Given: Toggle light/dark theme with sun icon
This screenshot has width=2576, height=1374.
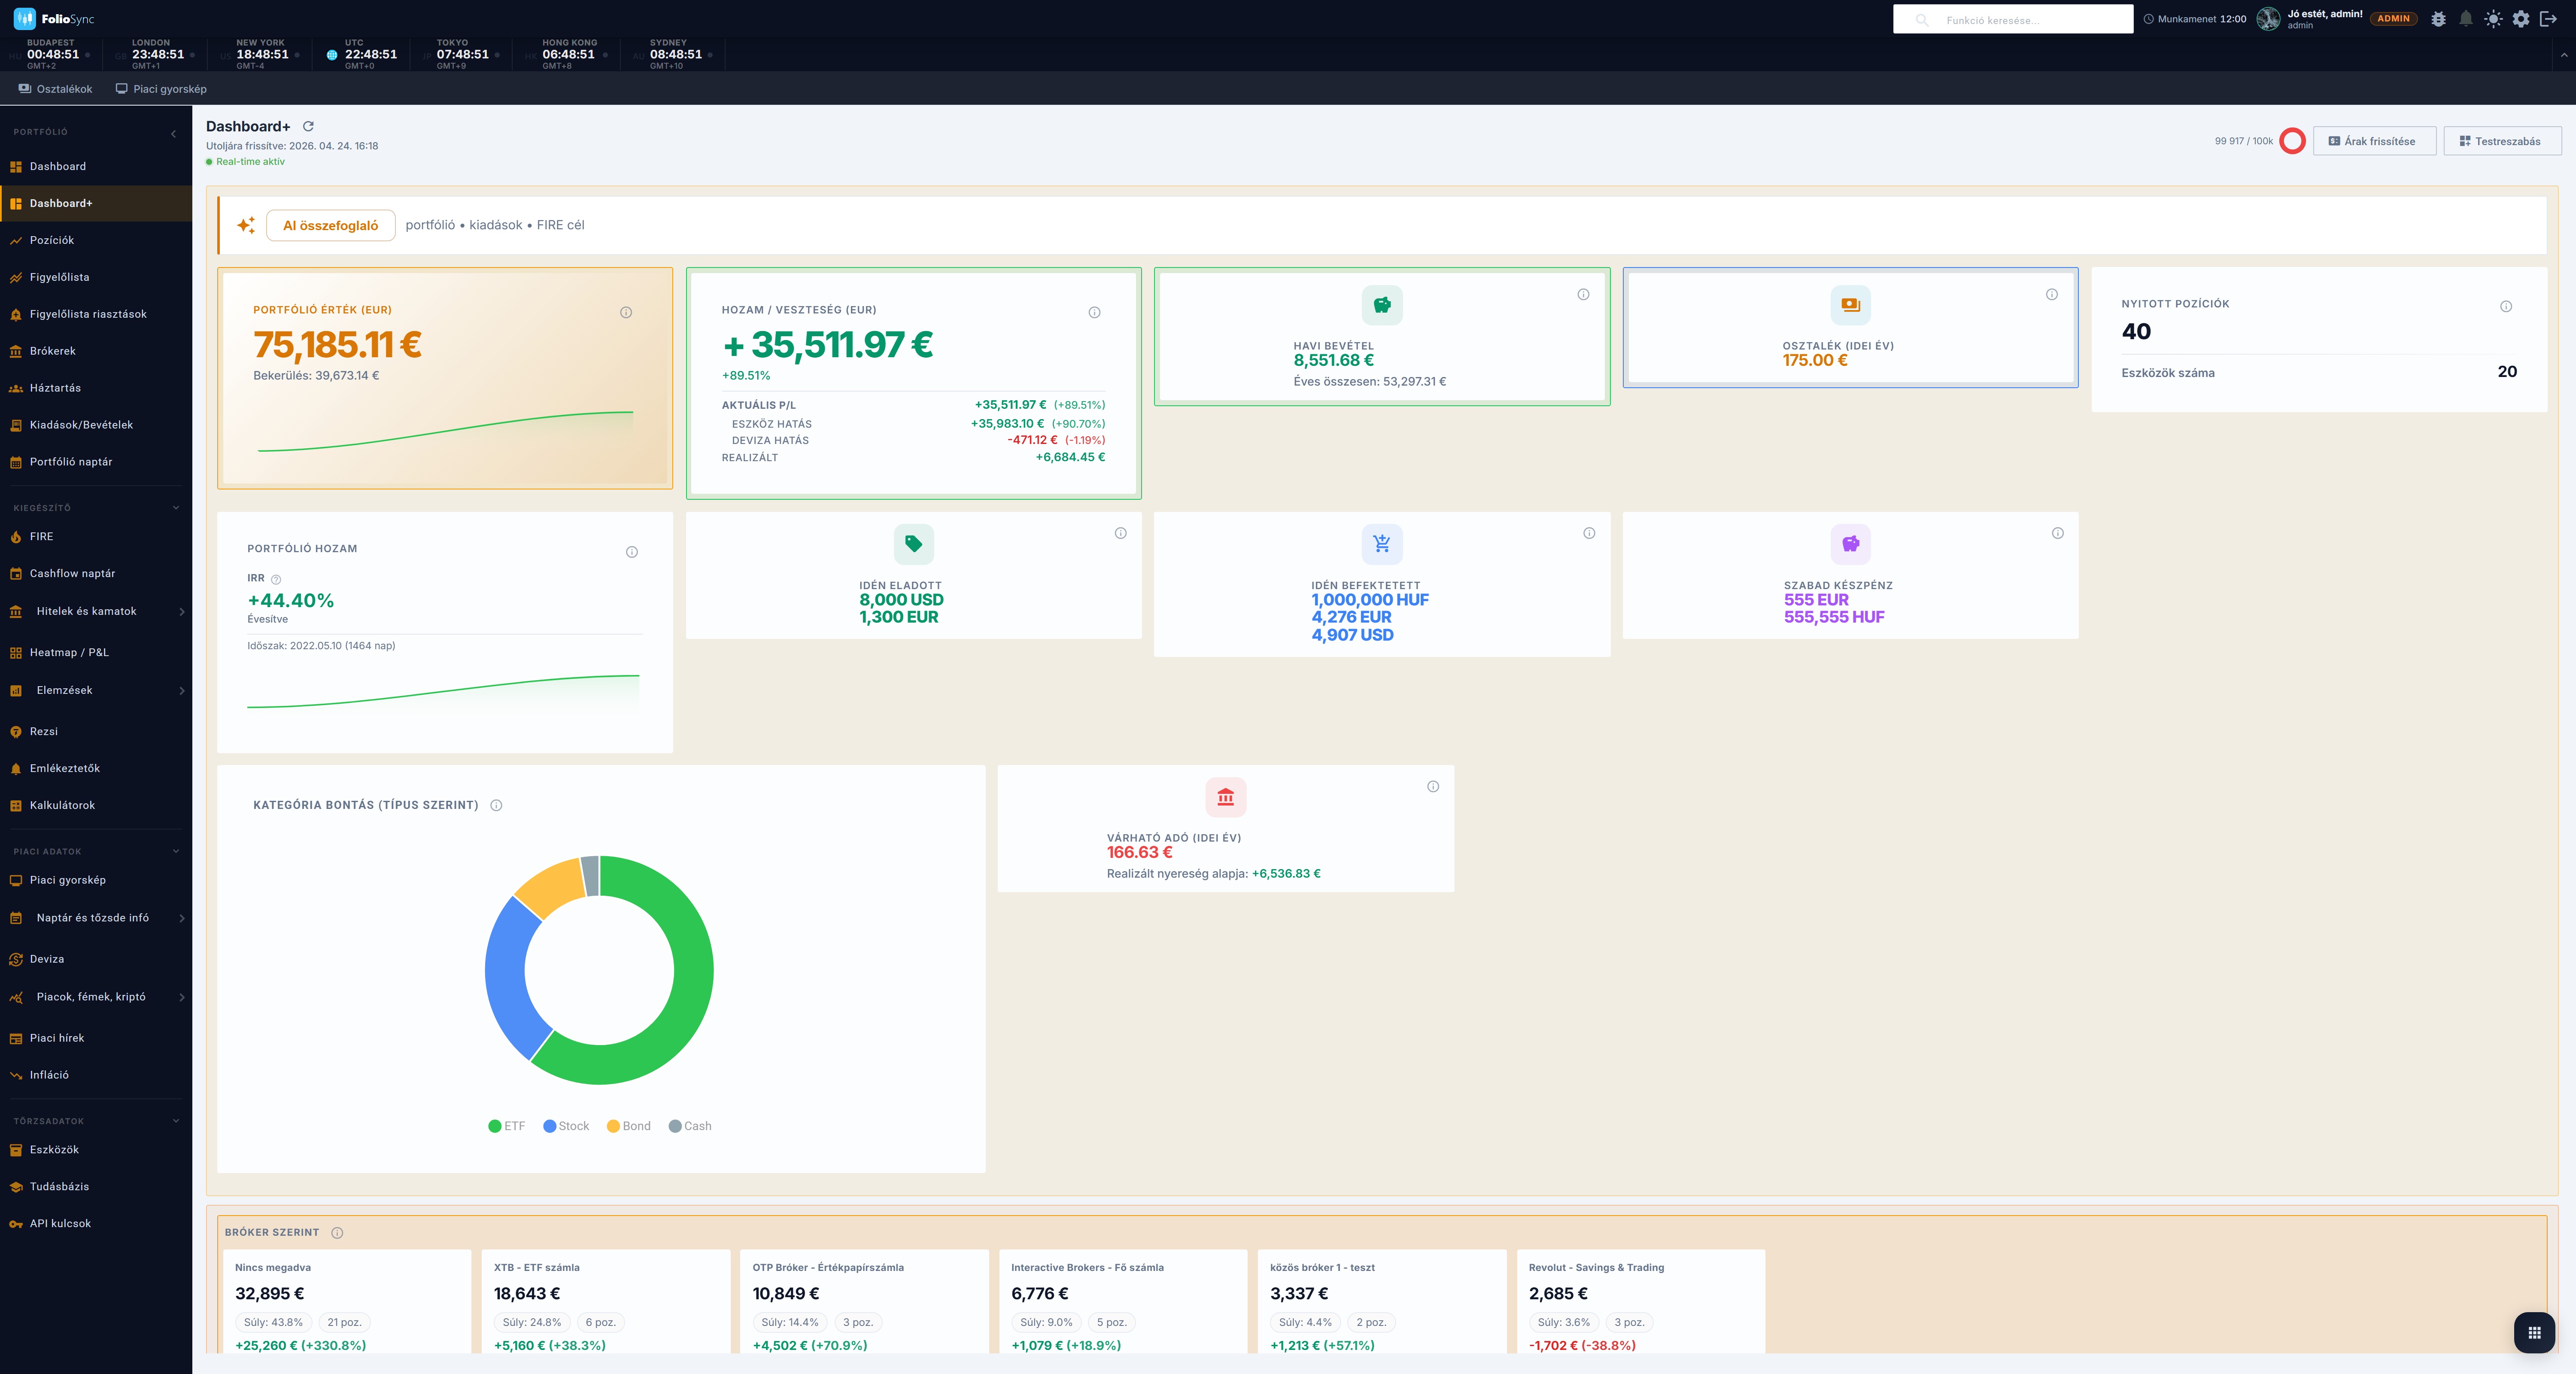Looking at the screenshot, I should [x=2494, y=19].
